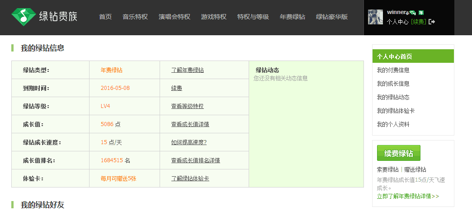
Task: Open 演唱会特权 navigation item
Action: 175,17
